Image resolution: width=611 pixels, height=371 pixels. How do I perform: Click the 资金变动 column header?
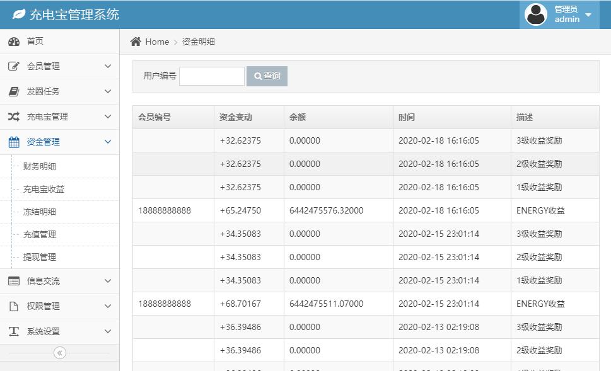click(x=236, y=117)
